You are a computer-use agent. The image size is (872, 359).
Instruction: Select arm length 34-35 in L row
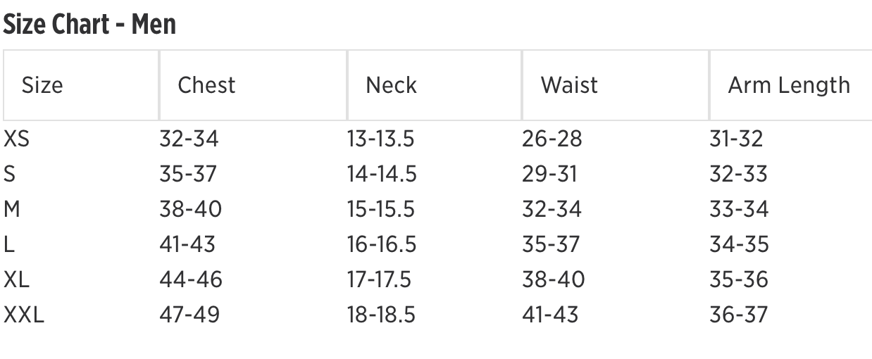[739, 244]
